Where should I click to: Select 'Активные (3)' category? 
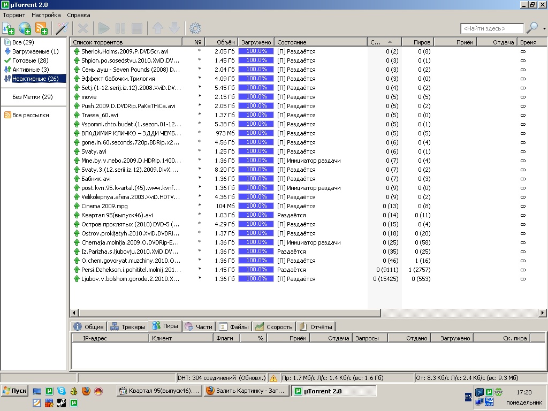31,70
